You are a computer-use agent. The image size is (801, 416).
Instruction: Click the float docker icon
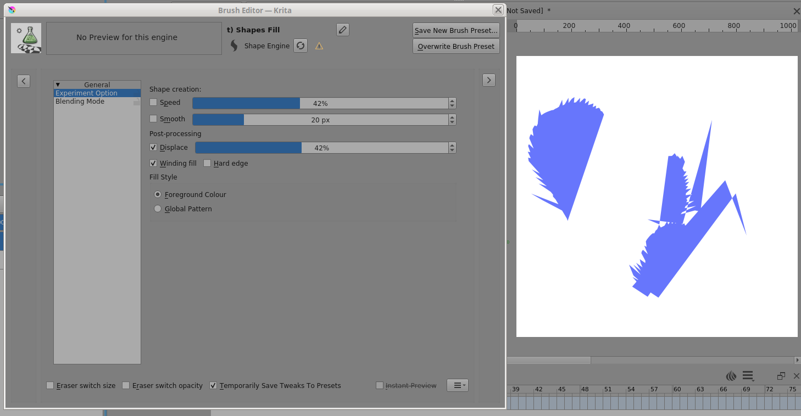(781, 376)
